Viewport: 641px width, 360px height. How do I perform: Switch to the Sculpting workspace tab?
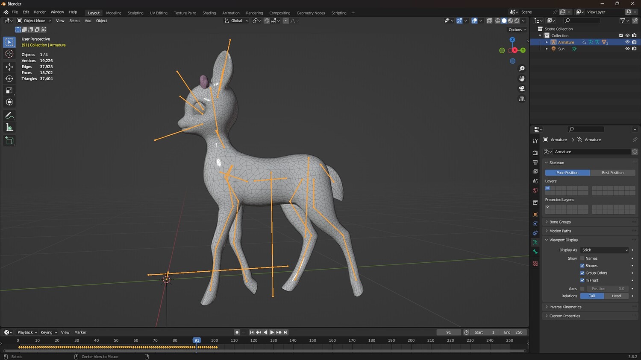pyautogui.click(x=135, y=13)
